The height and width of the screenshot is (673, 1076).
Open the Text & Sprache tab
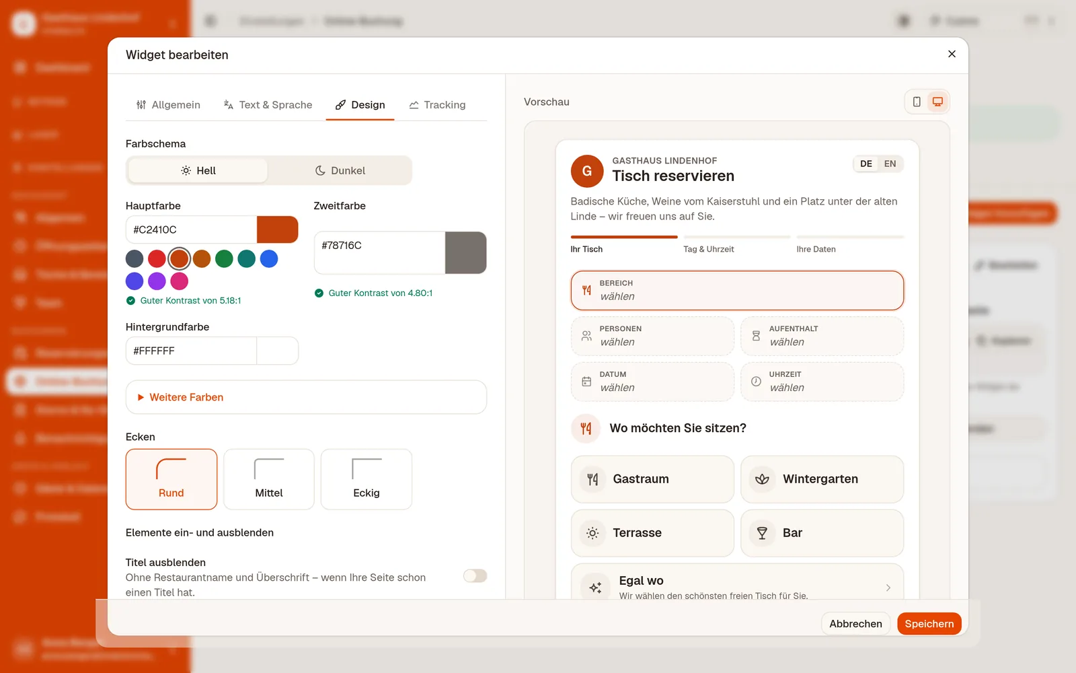268,105
